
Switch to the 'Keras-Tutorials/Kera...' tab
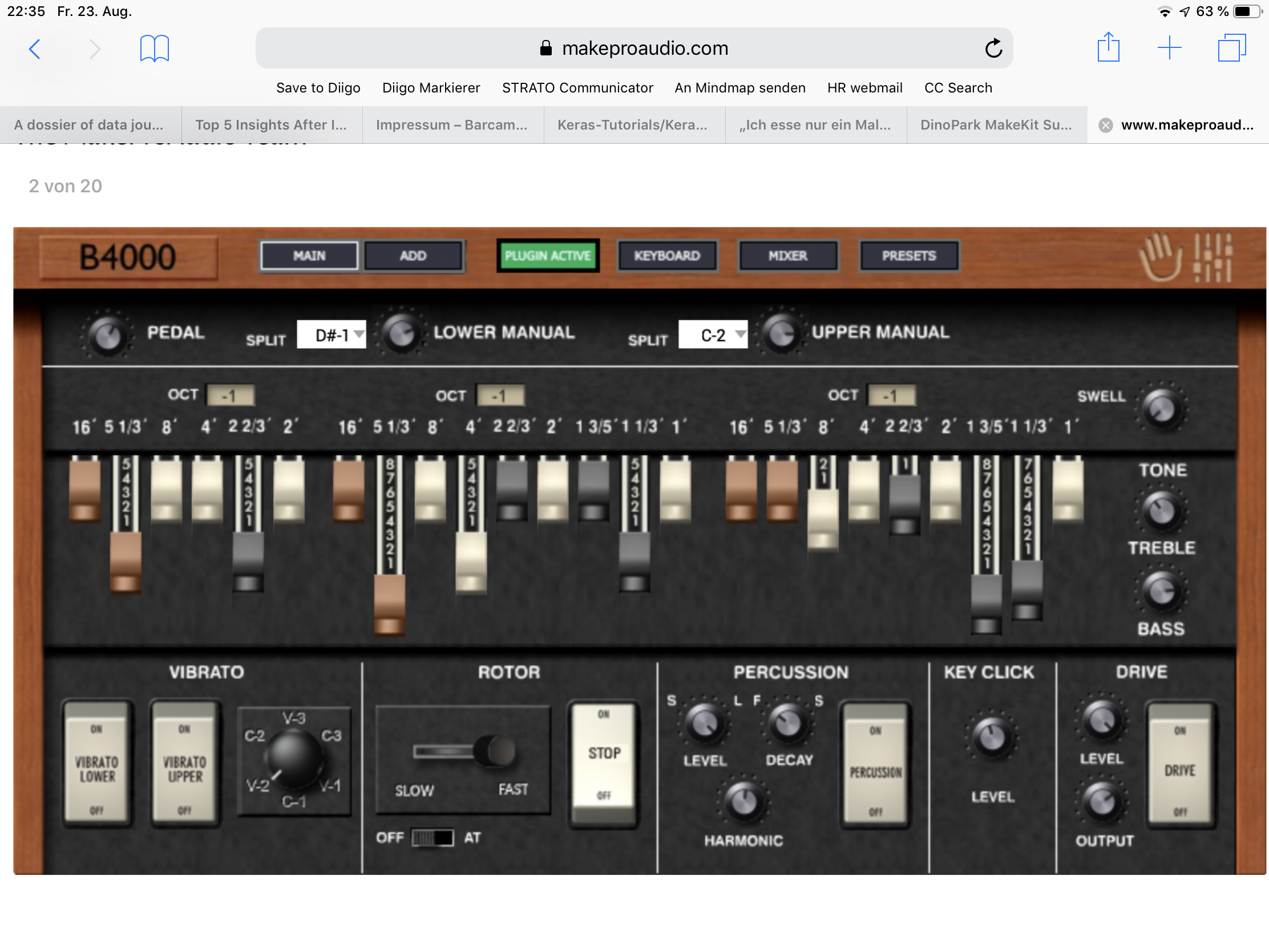(634, 125)
